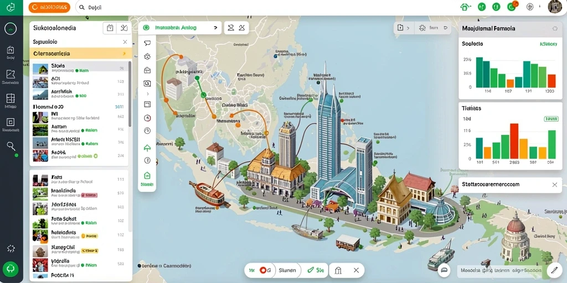Click the icon in Maojdiomal Famacia header

[555, 28]
